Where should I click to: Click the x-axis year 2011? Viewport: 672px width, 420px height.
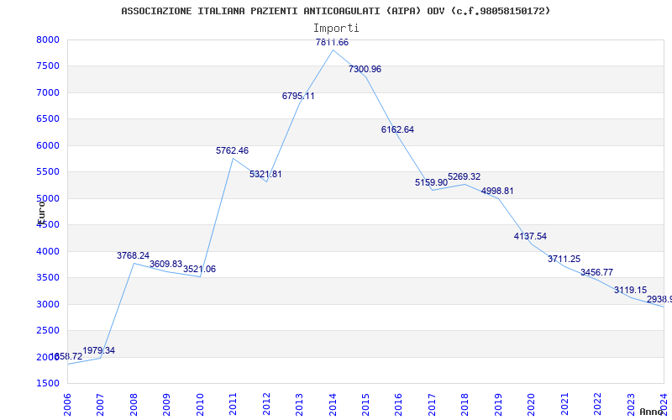(233, 404)
